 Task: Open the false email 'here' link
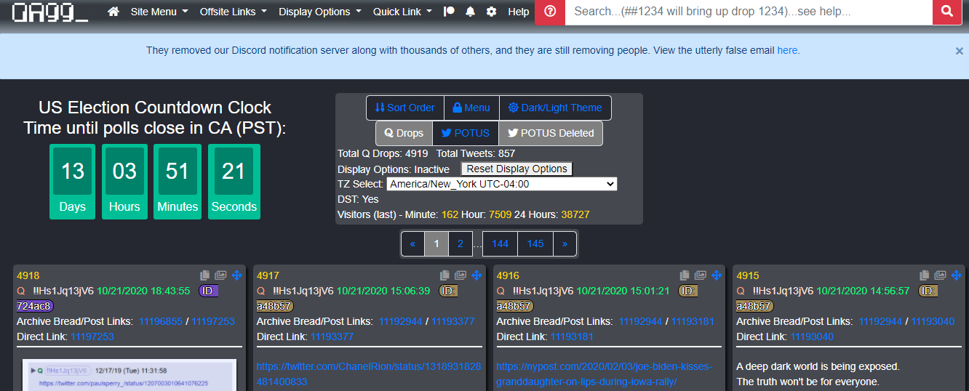point(787,50)
